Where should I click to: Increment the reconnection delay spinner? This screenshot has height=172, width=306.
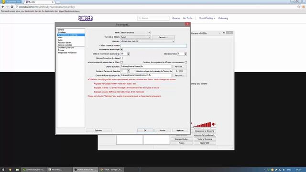(x=129, y=53)
